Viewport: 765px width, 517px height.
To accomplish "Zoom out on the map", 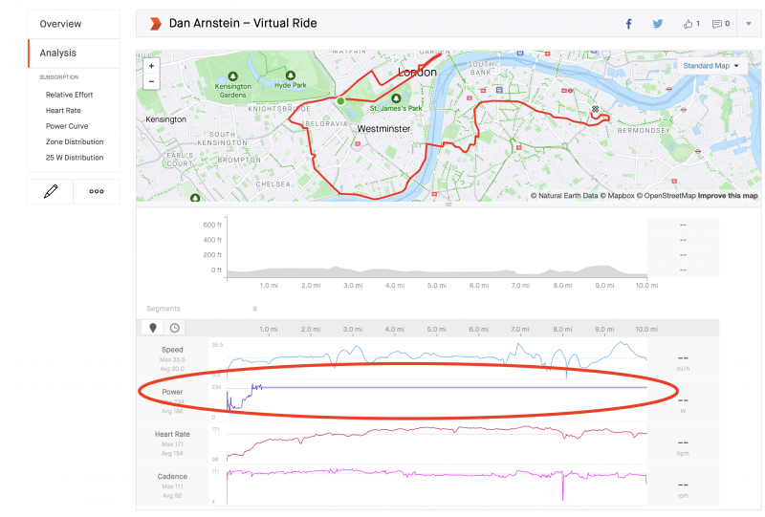I will [151, 81].
